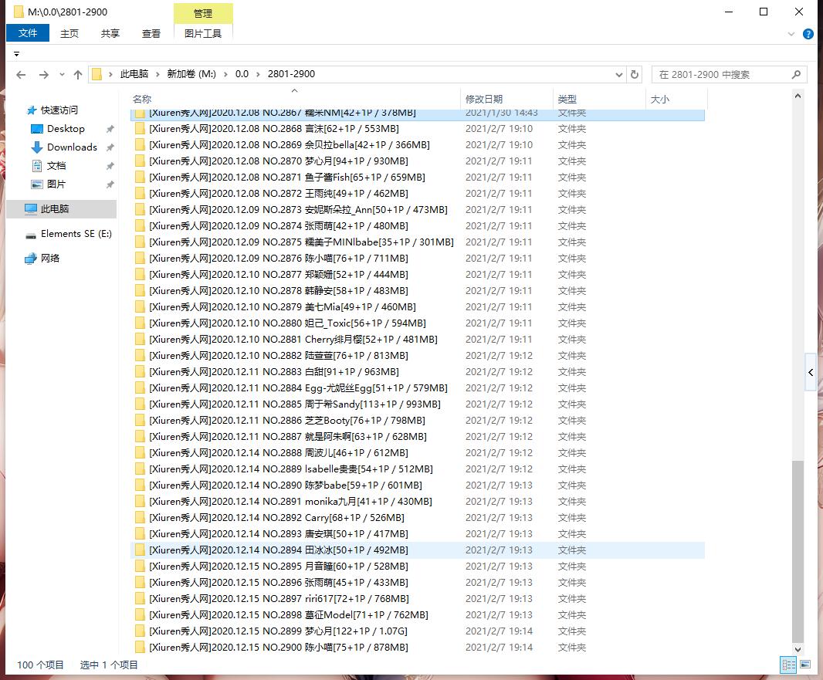Select the NO.2891 monika九月 folder name
Viewport: 823px width, 680px height.
tap(291, 501)
